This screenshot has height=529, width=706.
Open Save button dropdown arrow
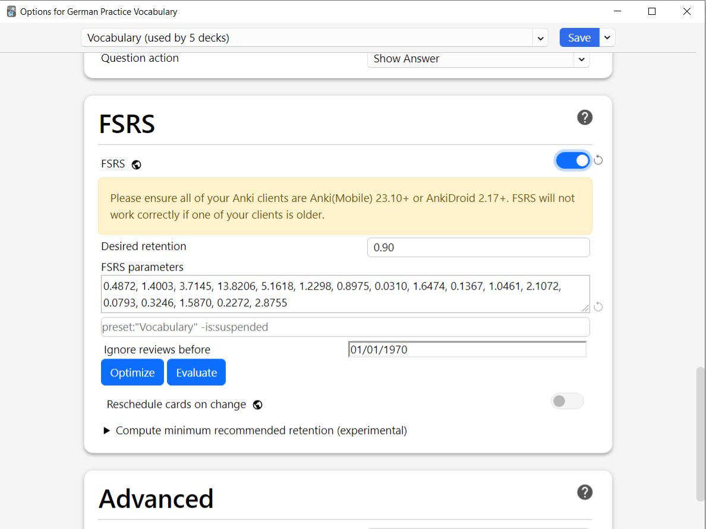[x=607, y=38]
